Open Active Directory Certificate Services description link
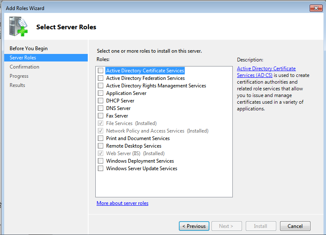This screenshot has width=326, height=235. (266, 72)
